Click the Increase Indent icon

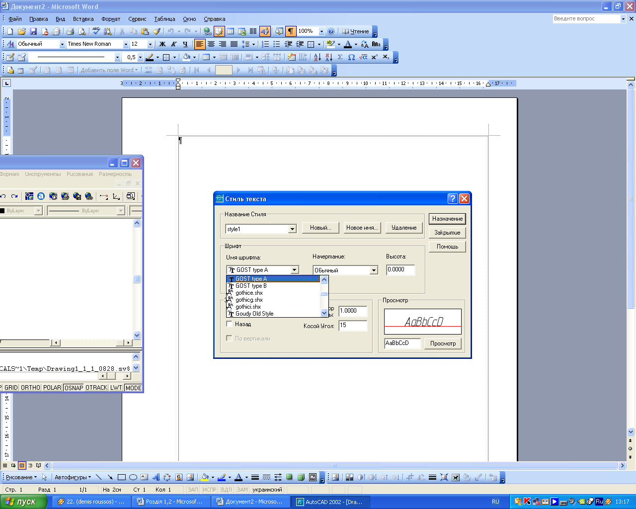coord(300,44)
